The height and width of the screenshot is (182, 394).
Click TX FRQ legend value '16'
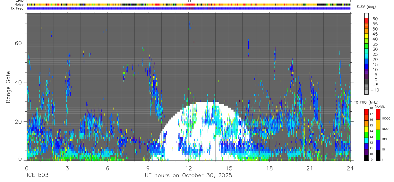pyautogui.click(x=371, y=120)
